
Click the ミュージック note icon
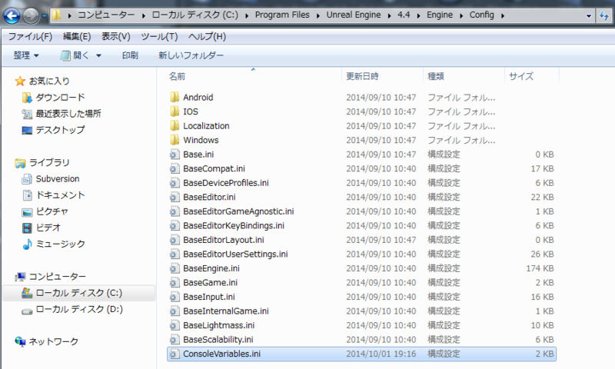tap(27, 244)
